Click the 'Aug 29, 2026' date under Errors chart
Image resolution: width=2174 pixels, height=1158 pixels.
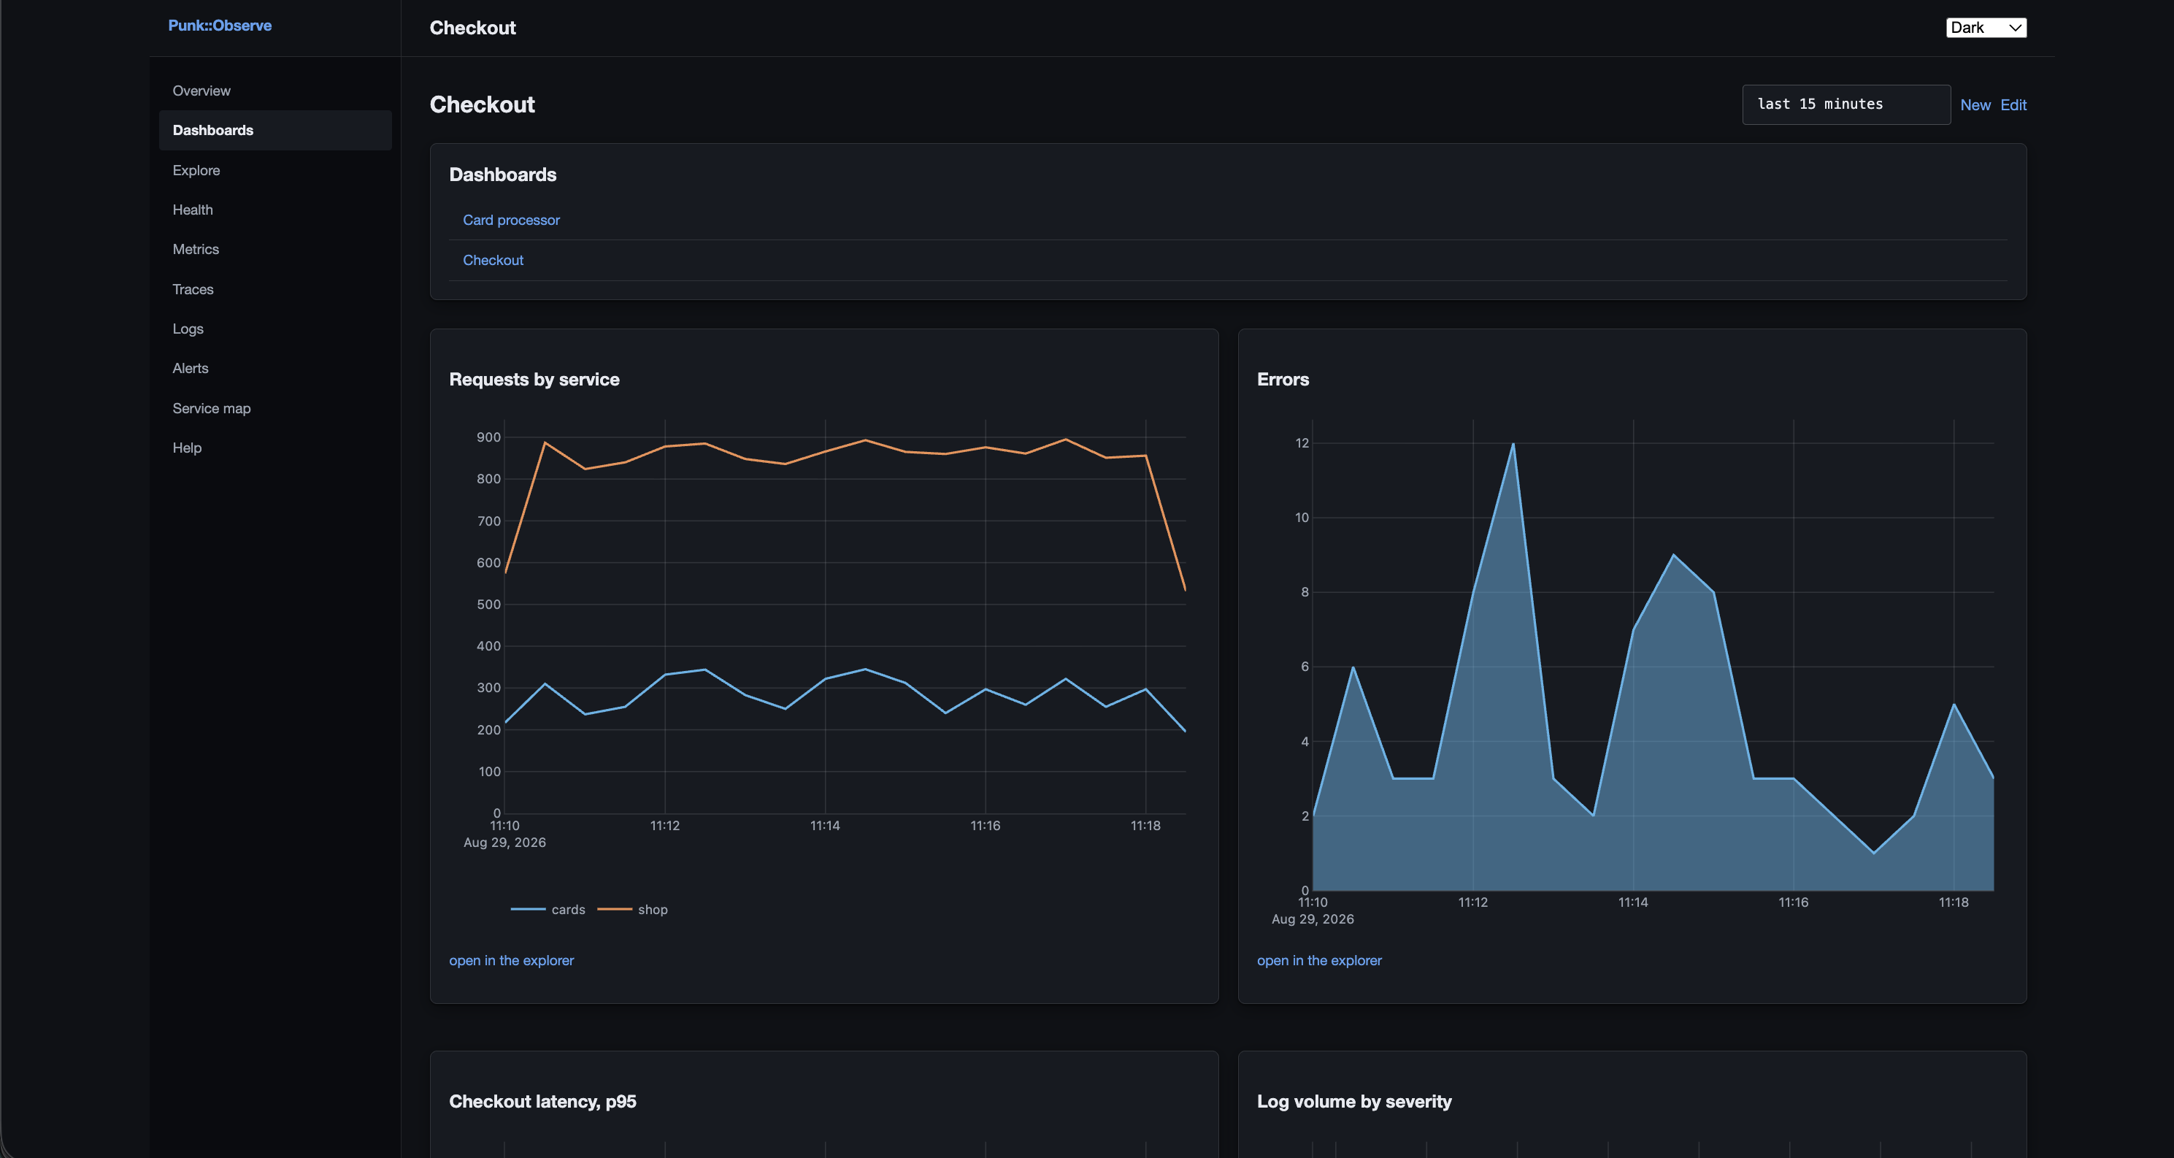pos(1313,919)
